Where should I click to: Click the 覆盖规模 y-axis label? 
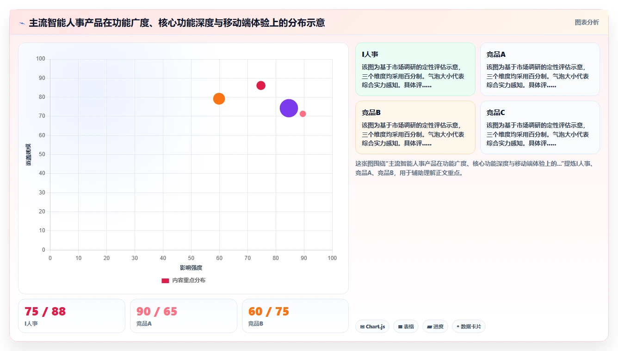[28, 155]
